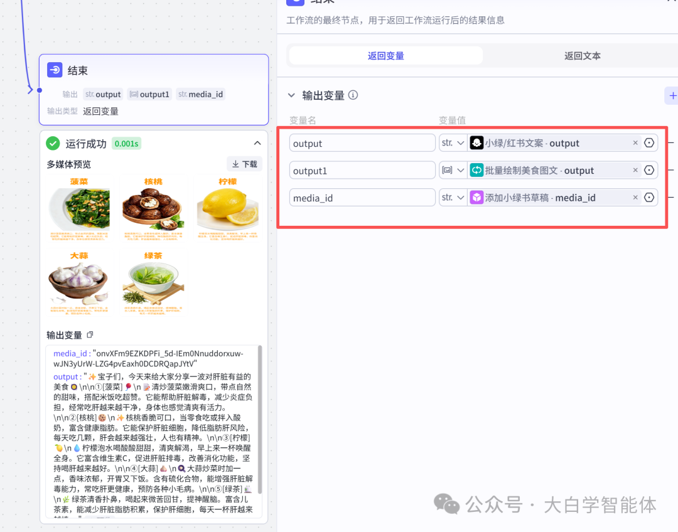Click the info icon next to 输出变量 heading

pos(353,95)
